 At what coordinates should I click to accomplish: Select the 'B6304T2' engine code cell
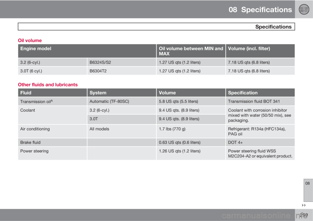coord(122,71)
